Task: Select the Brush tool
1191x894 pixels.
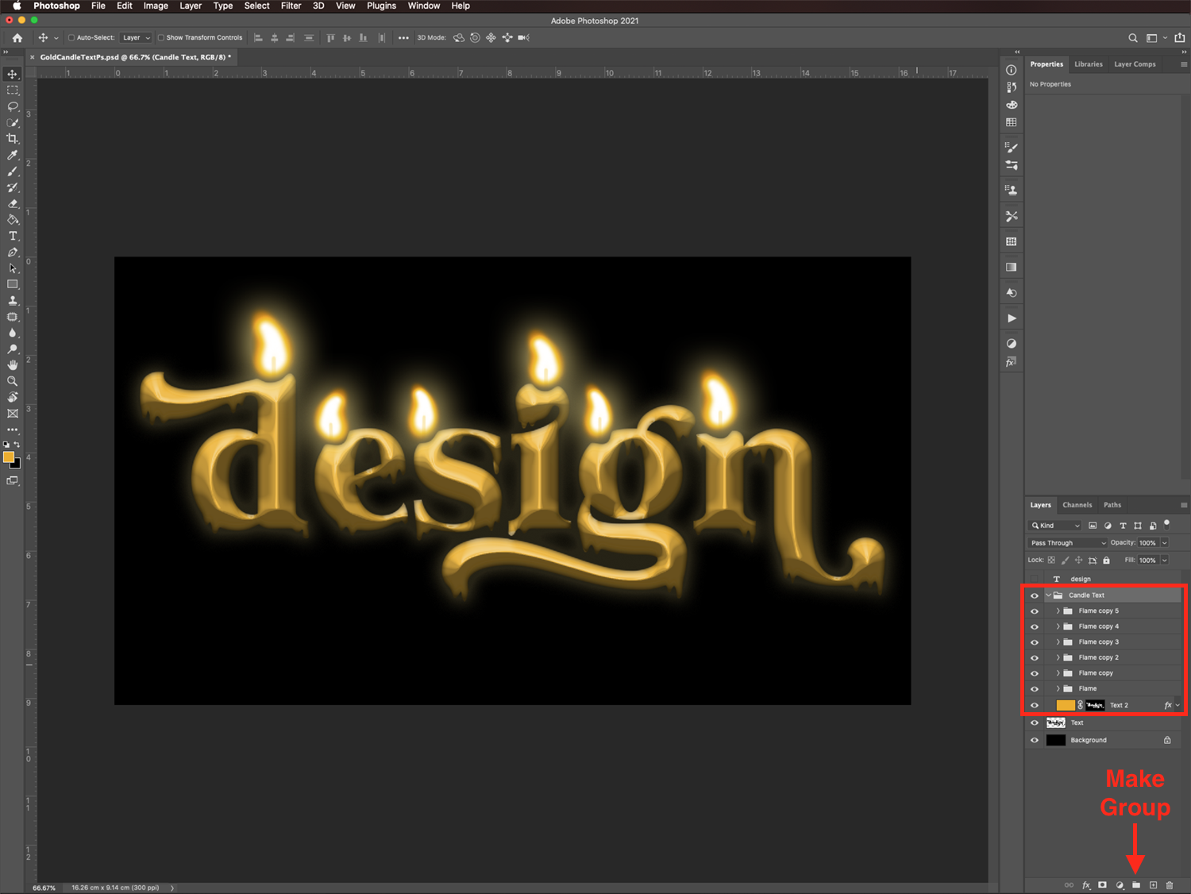Action: tap(13, 171)
